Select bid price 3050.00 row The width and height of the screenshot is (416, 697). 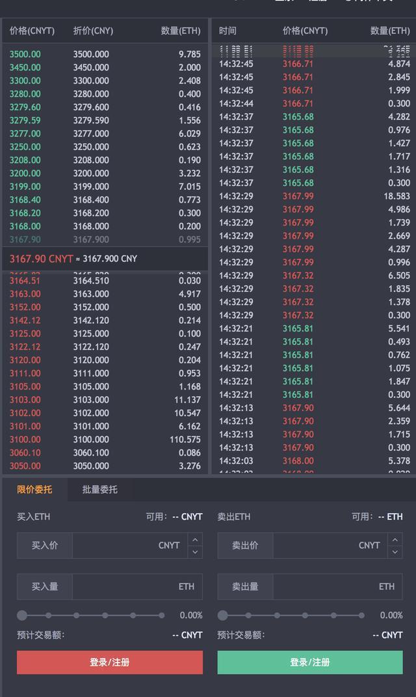(105, 466)
